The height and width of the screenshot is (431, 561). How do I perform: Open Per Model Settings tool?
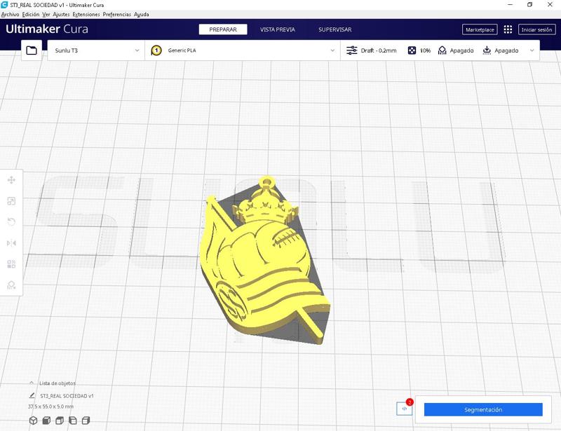[x=11, y=264]
